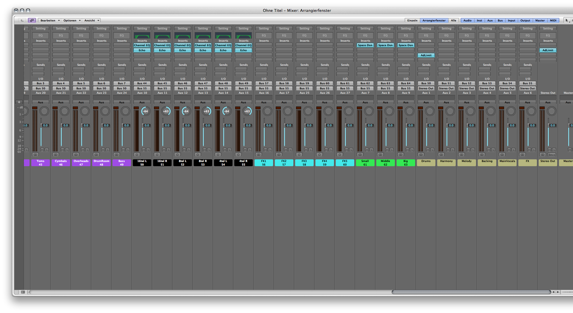Image resolution: width=573 pixels, height=313 pixels.
Task: Click the list view icon at bottom left
Action: click(x=23, y=292)
